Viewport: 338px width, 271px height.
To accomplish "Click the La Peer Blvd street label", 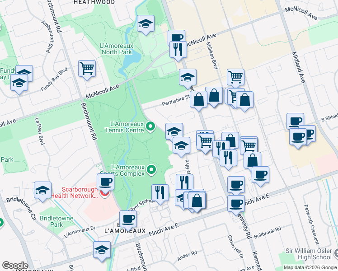I will click(x=39, y=131).
